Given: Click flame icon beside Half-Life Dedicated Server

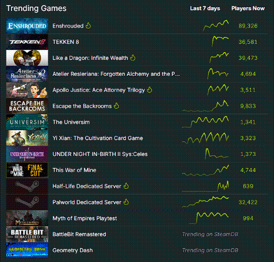Looking at the screenshot, I should pyautogui.click(x=126, y=186).
